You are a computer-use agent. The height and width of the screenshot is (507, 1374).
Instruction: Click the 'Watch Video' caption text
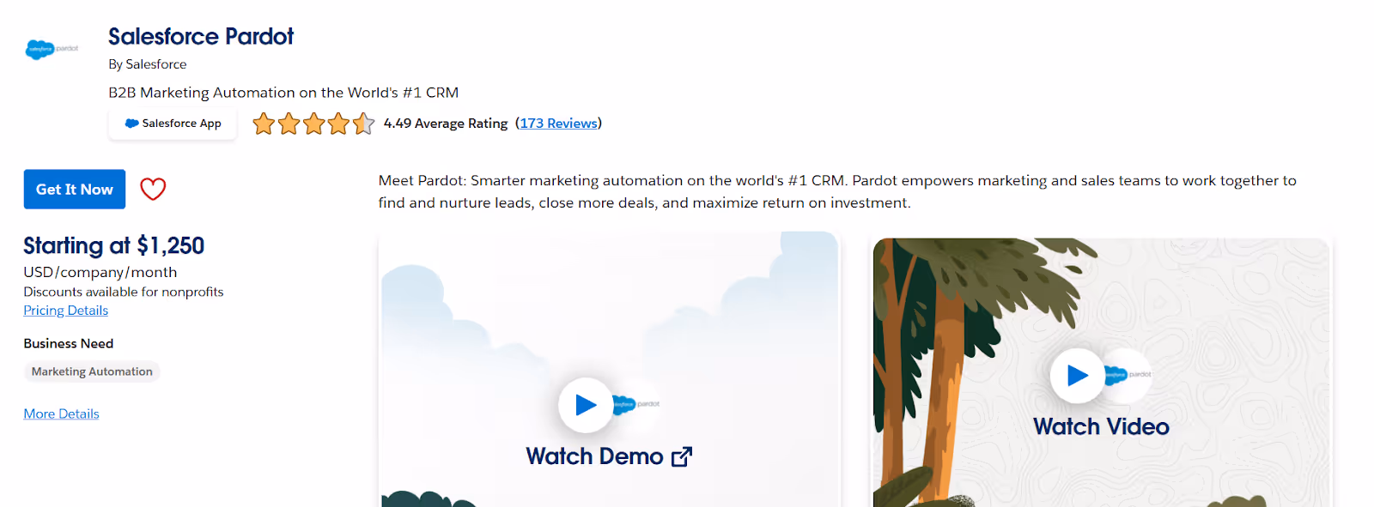tap(1102, 426)
